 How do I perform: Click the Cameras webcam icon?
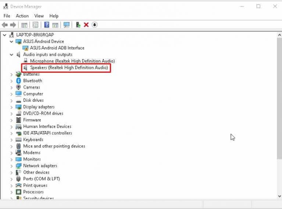(18, 87)
